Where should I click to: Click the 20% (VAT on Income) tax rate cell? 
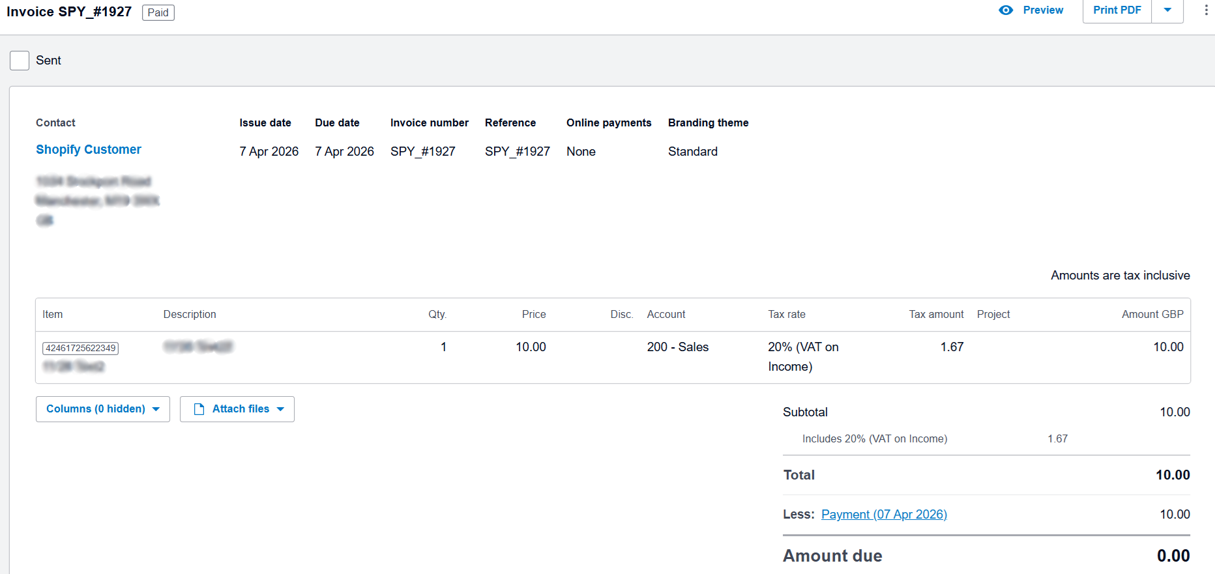click(x=802, y=356)
